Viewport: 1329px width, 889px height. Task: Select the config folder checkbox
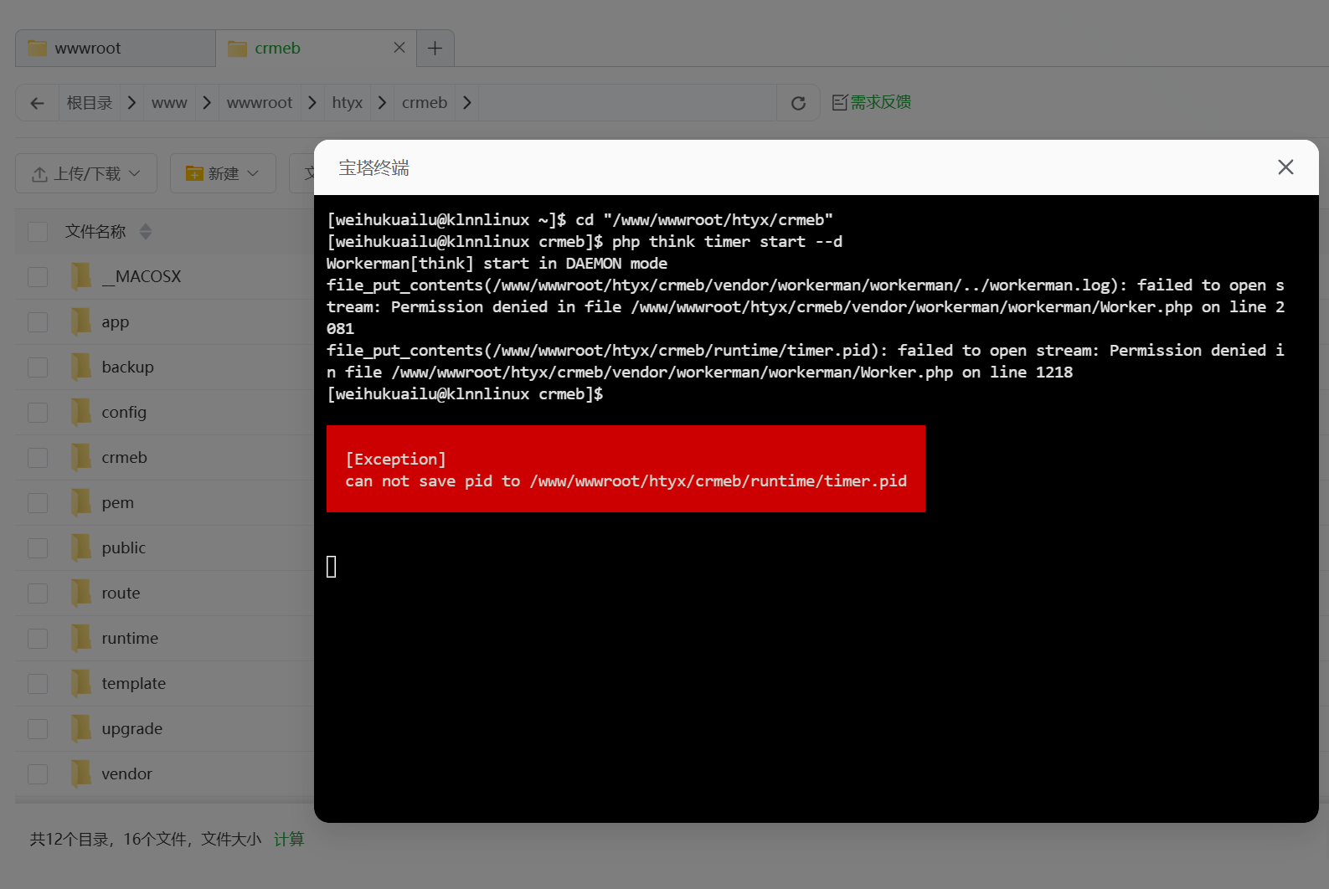(38, 413)
